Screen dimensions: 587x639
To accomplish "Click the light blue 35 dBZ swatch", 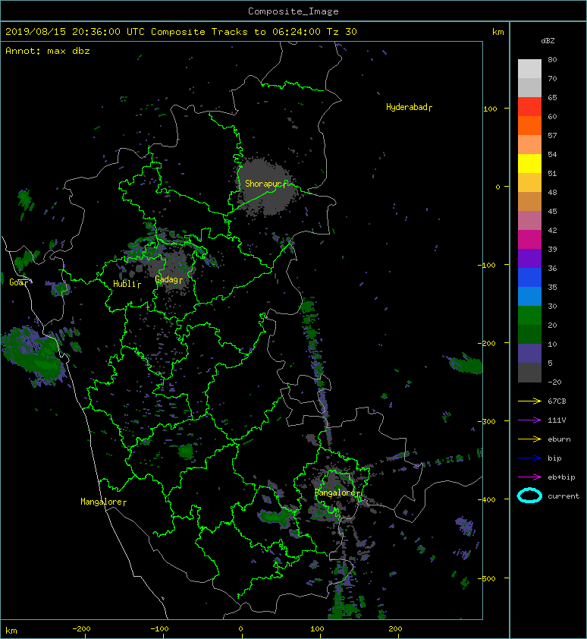I will (x=529, y=297).
